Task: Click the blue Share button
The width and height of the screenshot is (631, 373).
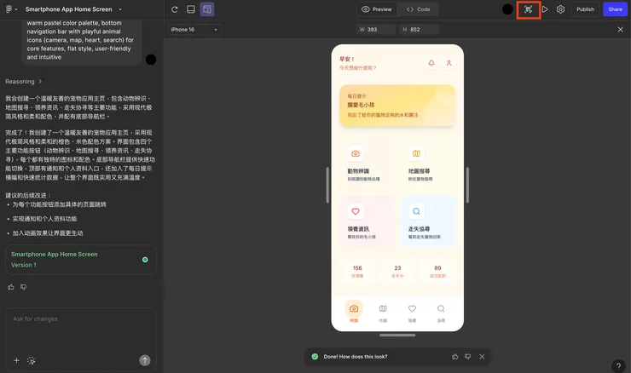Action: pyautogui.click(x=615, y=9)
